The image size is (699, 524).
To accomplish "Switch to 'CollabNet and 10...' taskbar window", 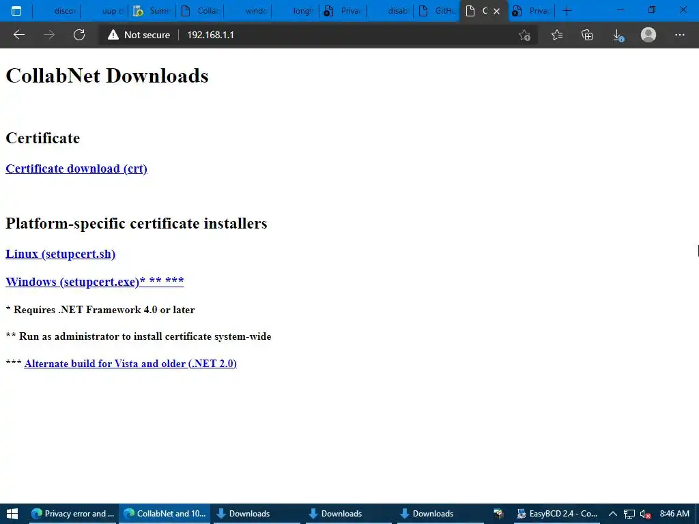I will [165, 514].
